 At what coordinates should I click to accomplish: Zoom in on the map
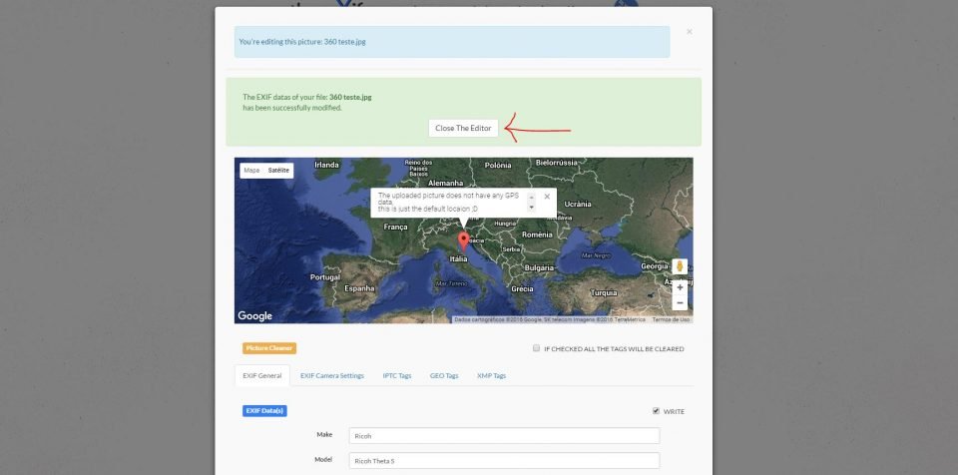[x=680, y=287]
